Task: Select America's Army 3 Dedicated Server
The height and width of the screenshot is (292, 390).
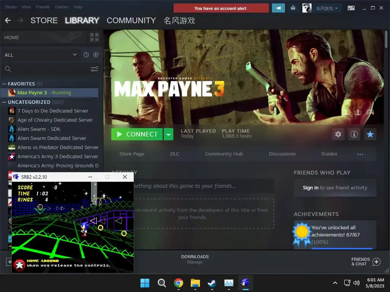Action: tap(53, 156)
